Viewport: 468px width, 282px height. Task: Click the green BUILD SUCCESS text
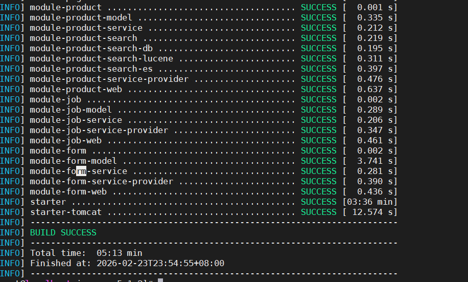click(x=63, y=232)
